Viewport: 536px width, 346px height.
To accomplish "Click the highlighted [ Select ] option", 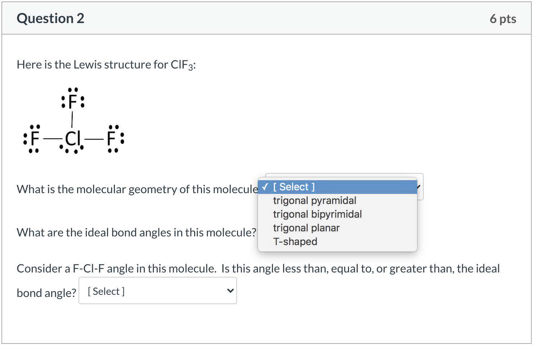I will (x=294, y=187).
